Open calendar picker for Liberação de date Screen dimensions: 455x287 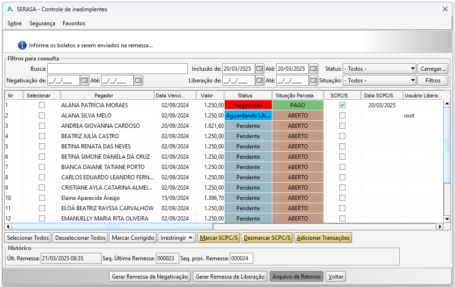[x=259, y=80]
